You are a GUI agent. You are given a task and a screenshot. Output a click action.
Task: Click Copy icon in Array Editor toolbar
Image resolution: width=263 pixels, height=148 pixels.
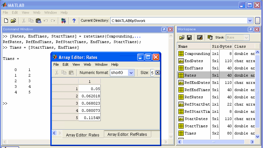(x=64, y=73)
